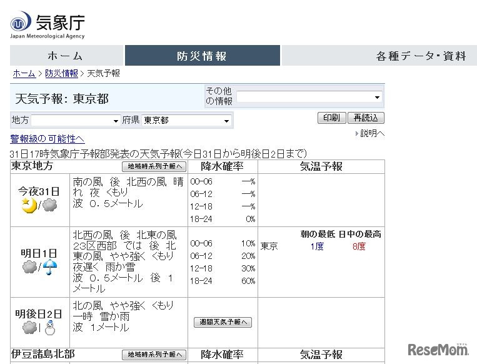Click tonight's cloud weather icon
This screenshot has height=364, width=477.
click(x=49, y=205)
